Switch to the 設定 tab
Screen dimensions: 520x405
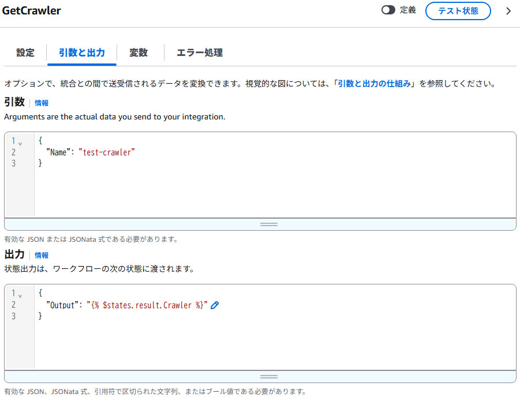coord(25,52)
